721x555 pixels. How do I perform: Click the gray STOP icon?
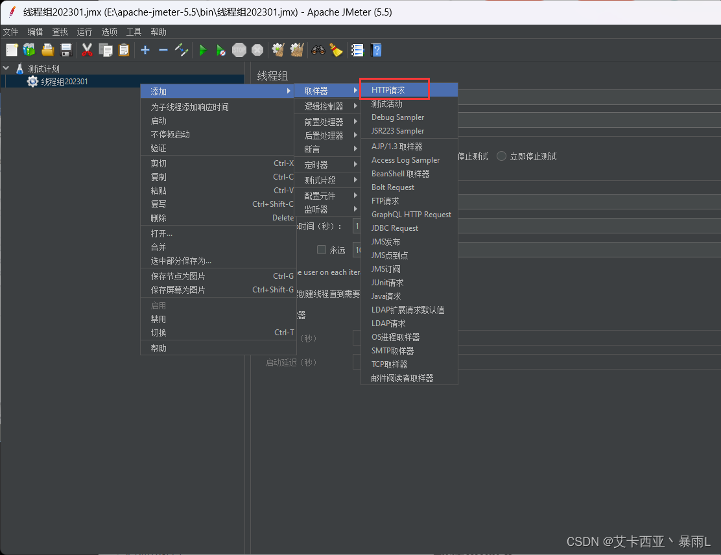pyautogui.click(x=239, y=50)
